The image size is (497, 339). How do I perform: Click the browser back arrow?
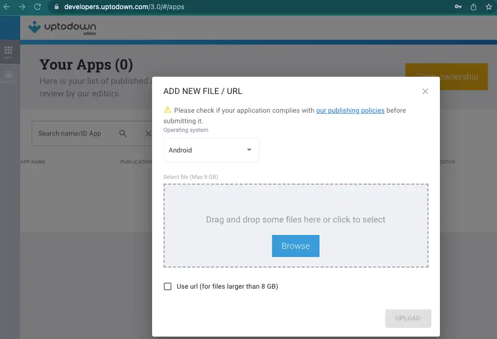[x=7, y=7]
